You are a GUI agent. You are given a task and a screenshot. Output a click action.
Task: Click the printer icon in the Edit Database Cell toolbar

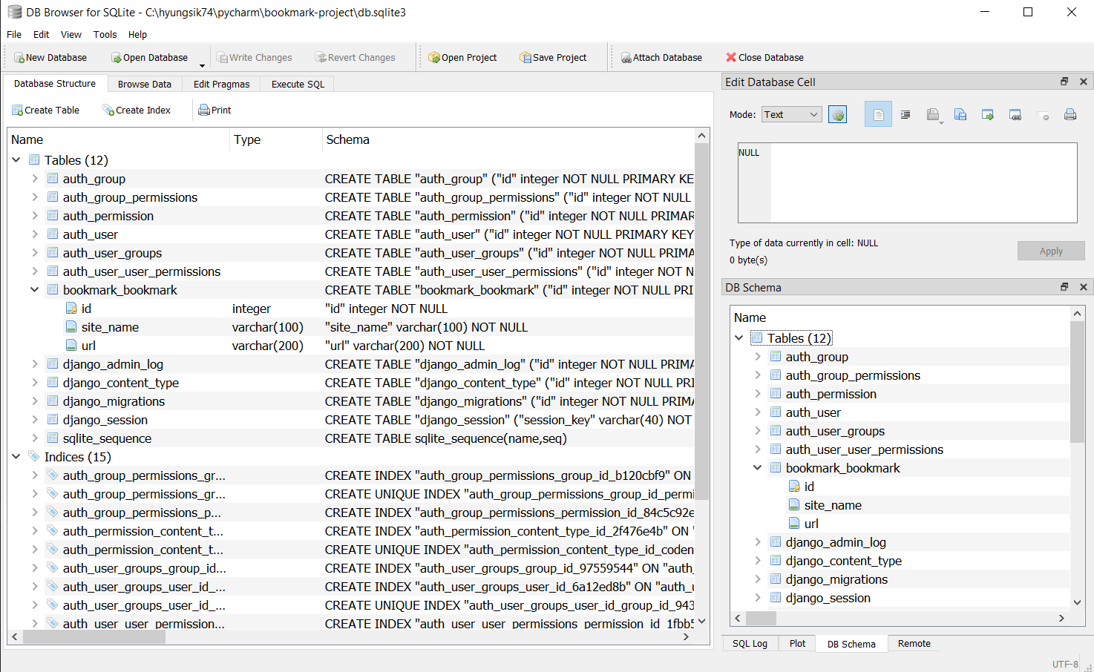(1070, 115)
